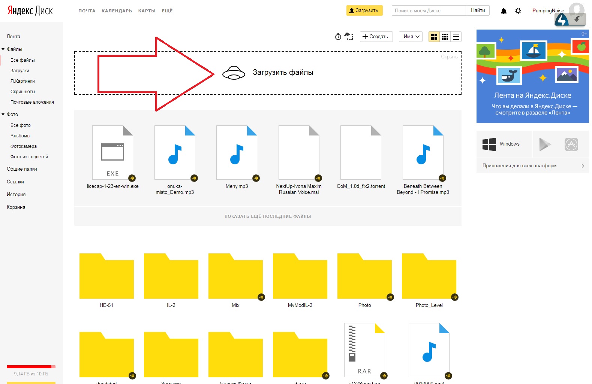Screen dimensions: 592x384
Task: Click the Windows app icon
Action: tap(489, 144)
